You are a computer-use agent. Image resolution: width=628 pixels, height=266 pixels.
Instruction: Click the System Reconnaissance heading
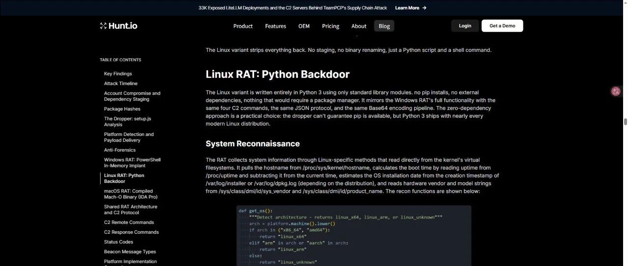pyautogui.click(x=253, y=144)
